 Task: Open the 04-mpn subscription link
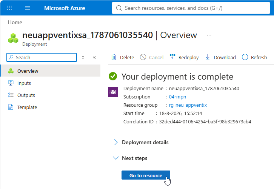[177, 97]
